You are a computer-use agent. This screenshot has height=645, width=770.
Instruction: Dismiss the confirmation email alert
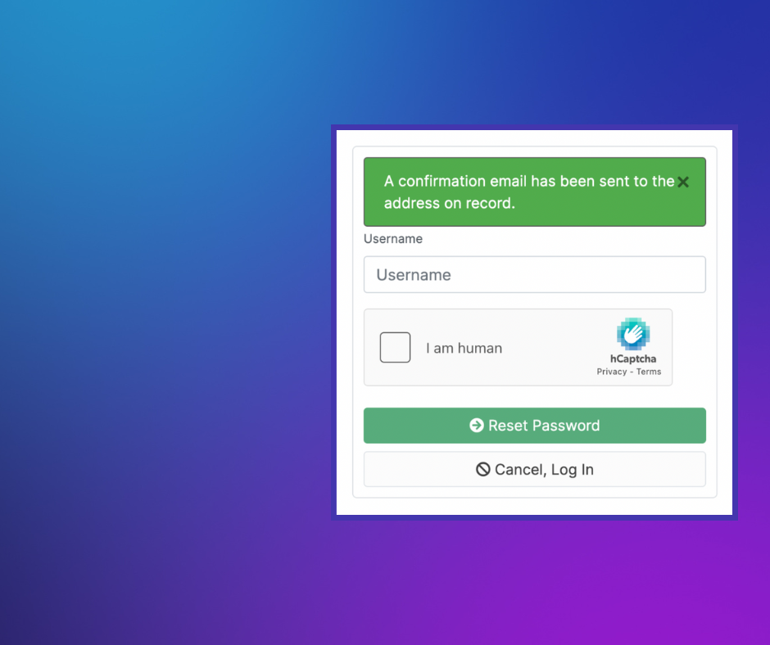[682, 182]
